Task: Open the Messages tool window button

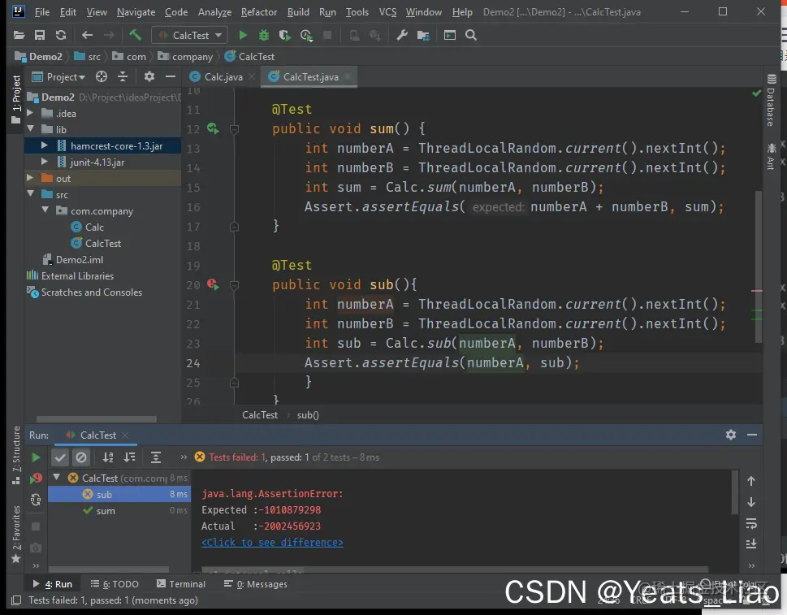Action: [x=256, y=584]
